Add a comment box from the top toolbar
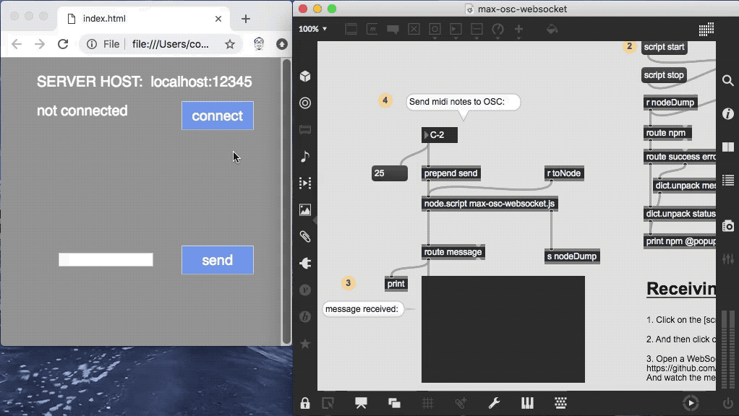The height and width of the screenshot is (416, 739). [x=392, y=29]
